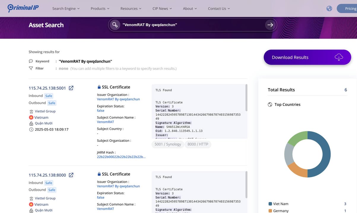Click the Criminal IP logo

[x=23, y=8]
